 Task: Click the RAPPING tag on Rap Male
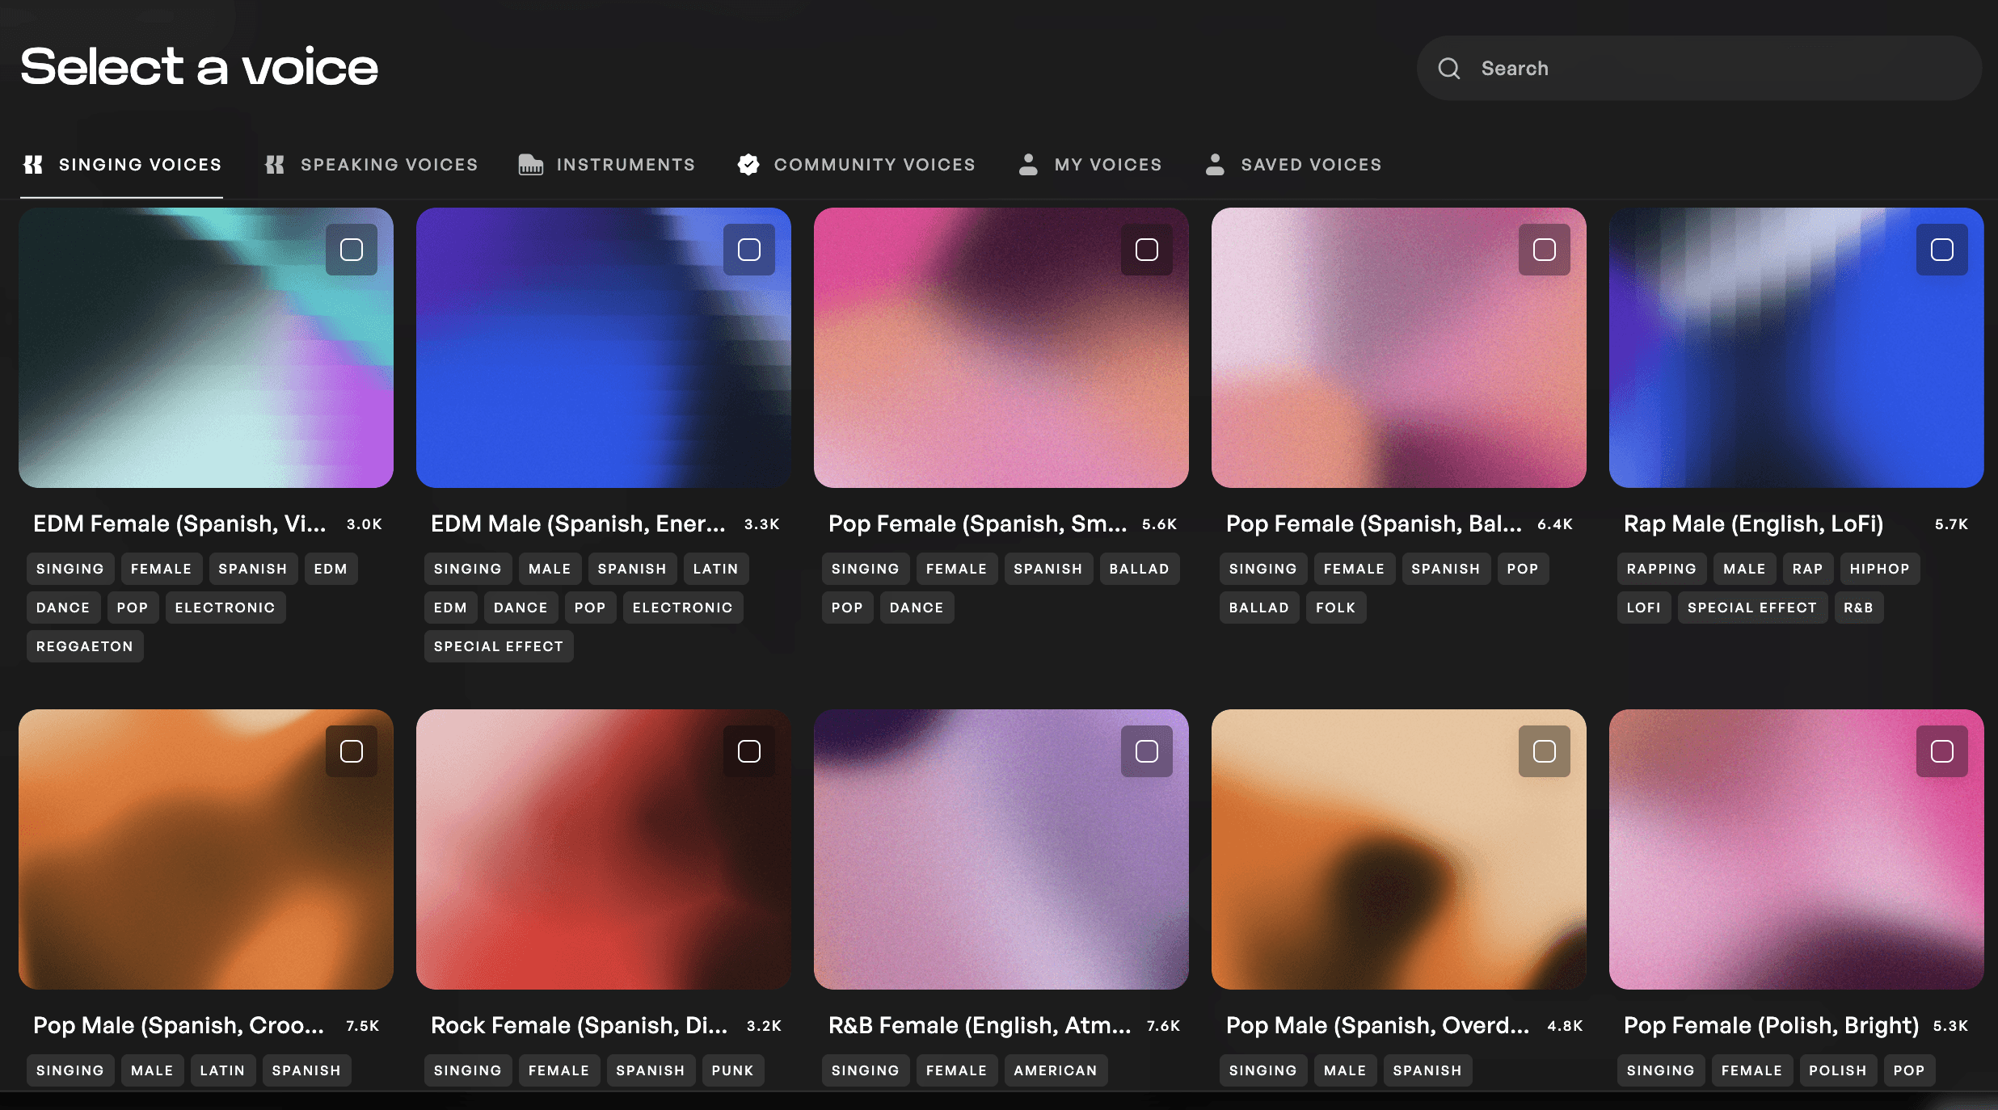[1662, 569]
